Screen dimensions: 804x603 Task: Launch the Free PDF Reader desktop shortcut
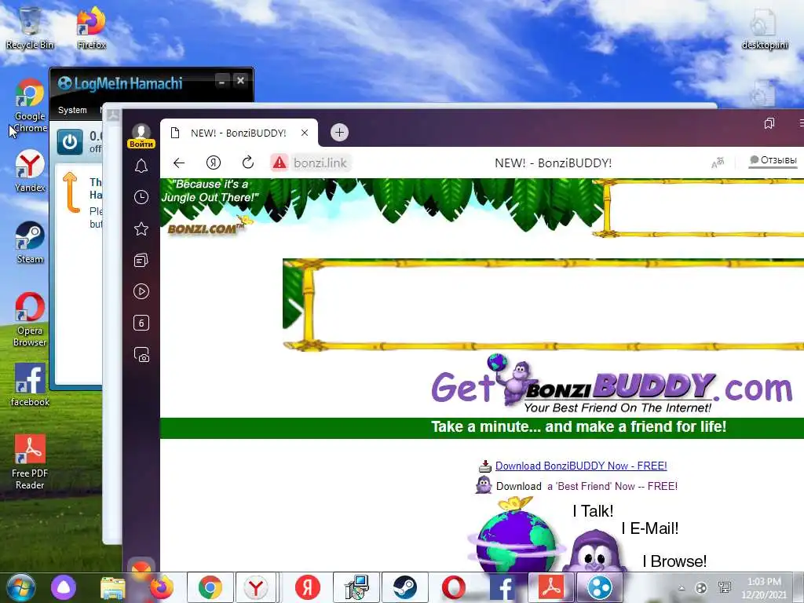[x=30, y=462]
